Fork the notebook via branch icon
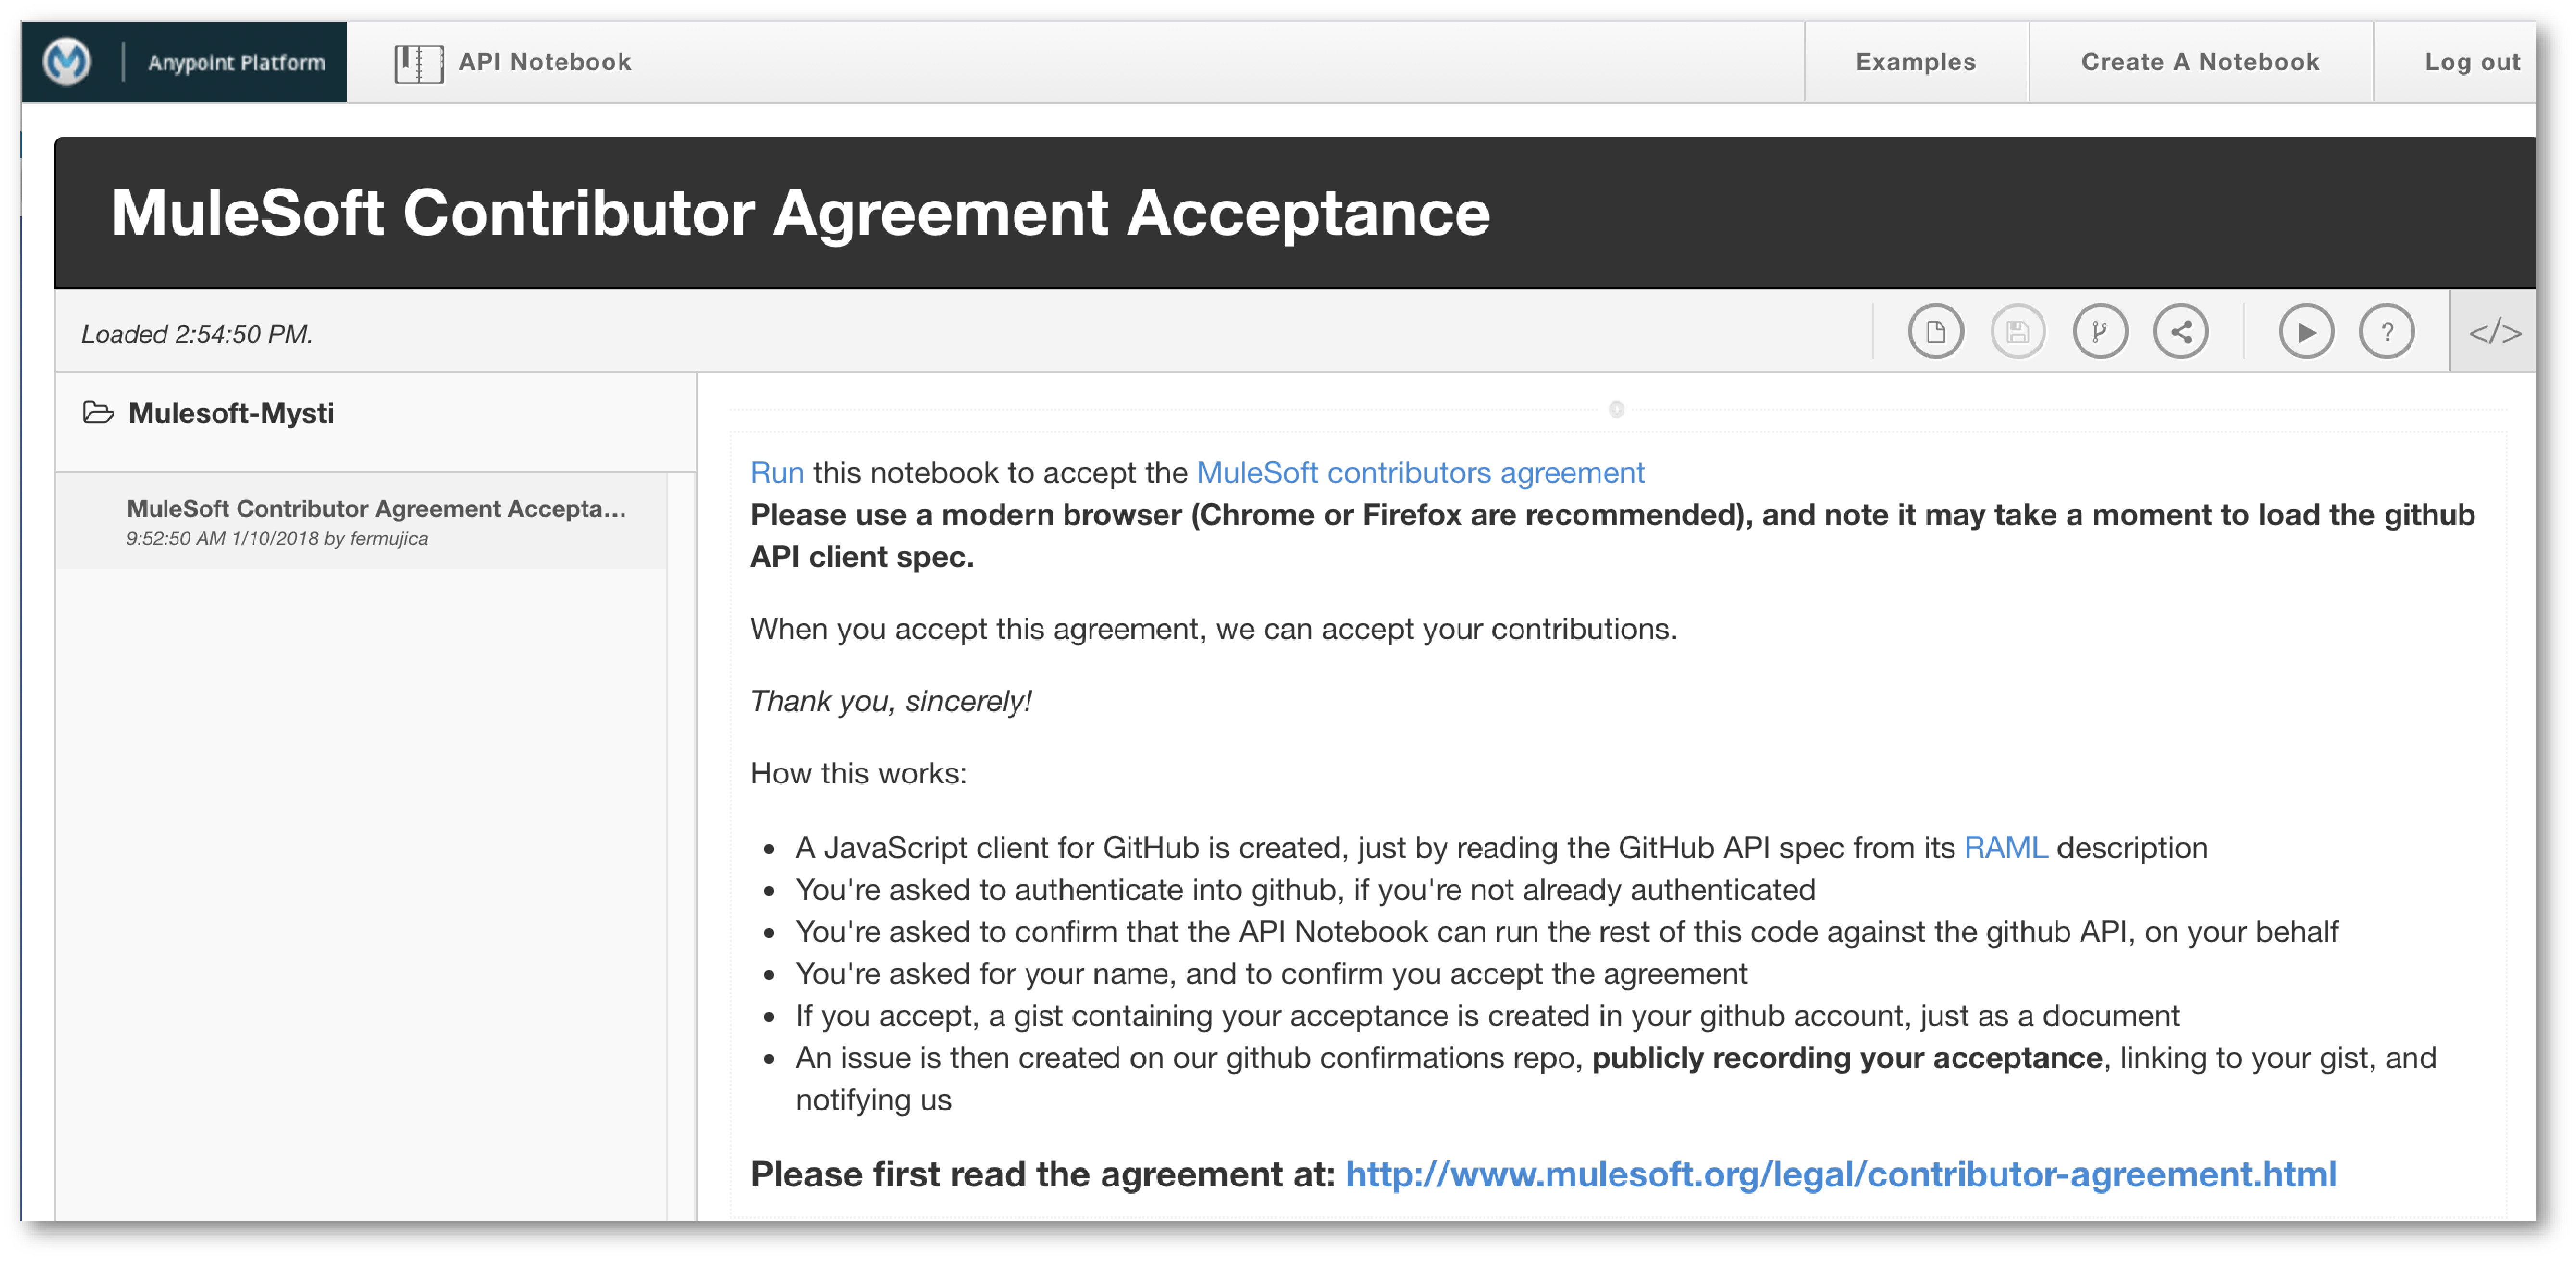Viewport: 2576px width, 1261px height. click(2099, 331)
